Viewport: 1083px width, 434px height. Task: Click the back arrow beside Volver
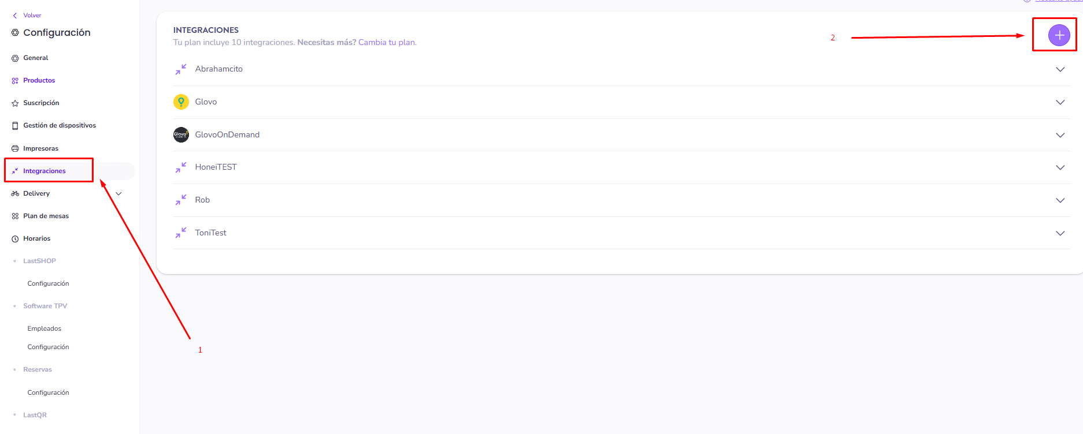pos(15,16)
